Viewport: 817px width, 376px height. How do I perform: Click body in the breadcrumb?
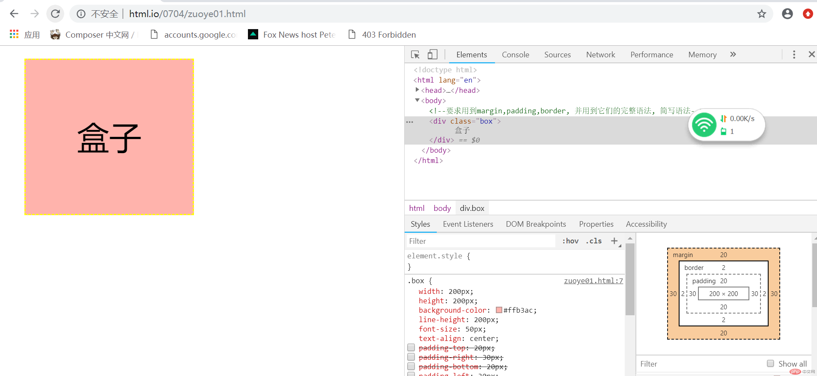click(x=442, y=208)
